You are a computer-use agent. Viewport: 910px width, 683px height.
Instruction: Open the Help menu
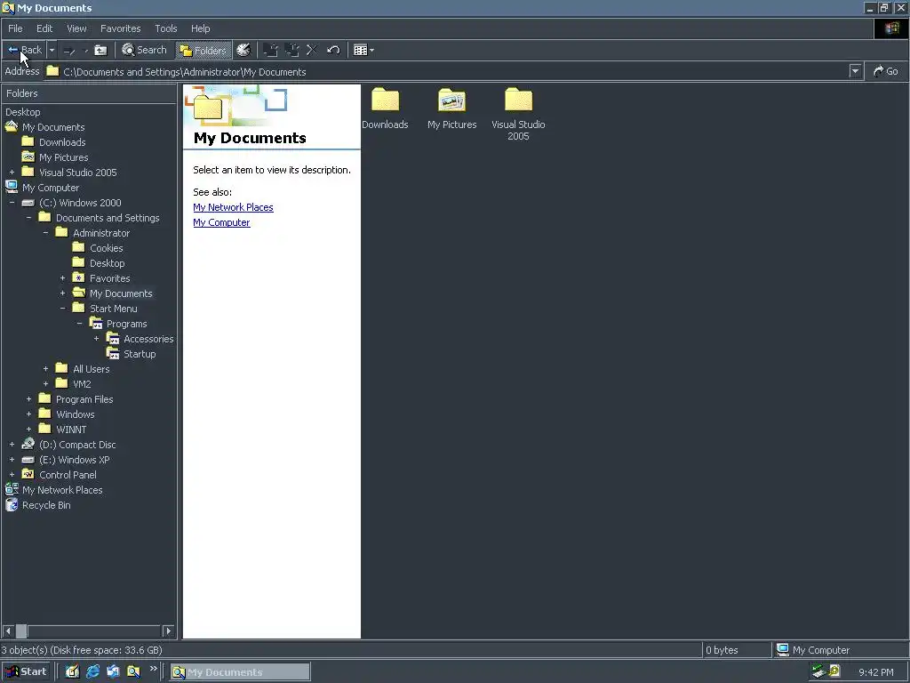200,28
